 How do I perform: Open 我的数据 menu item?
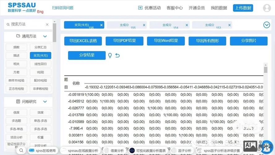tap(219, 8)
